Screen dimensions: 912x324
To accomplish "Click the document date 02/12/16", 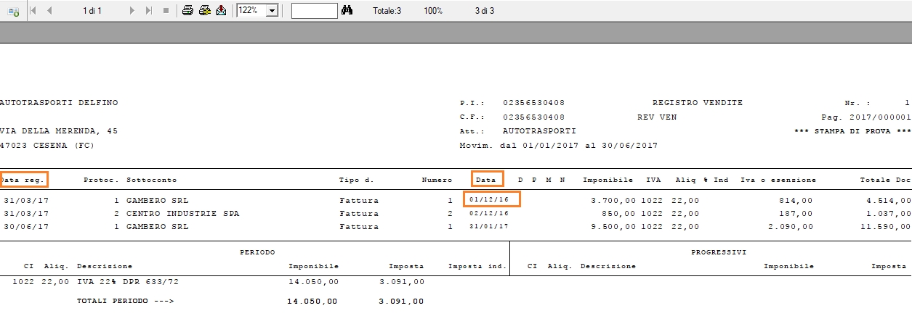I will coord(489,214).
